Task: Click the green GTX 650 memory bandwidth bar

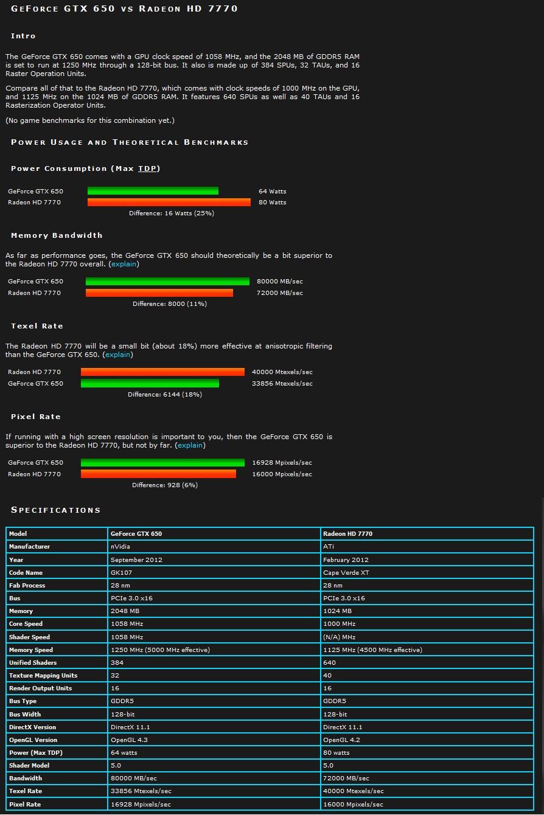Action: [x=167, y=282]
